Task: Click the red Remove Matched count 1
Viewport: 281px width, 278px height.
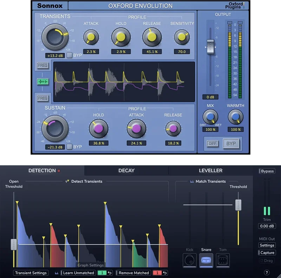Action: [157, 273]
